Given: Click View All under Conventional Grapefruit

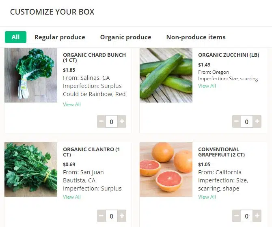Looking at the screenshot, I should pos(207,197).
